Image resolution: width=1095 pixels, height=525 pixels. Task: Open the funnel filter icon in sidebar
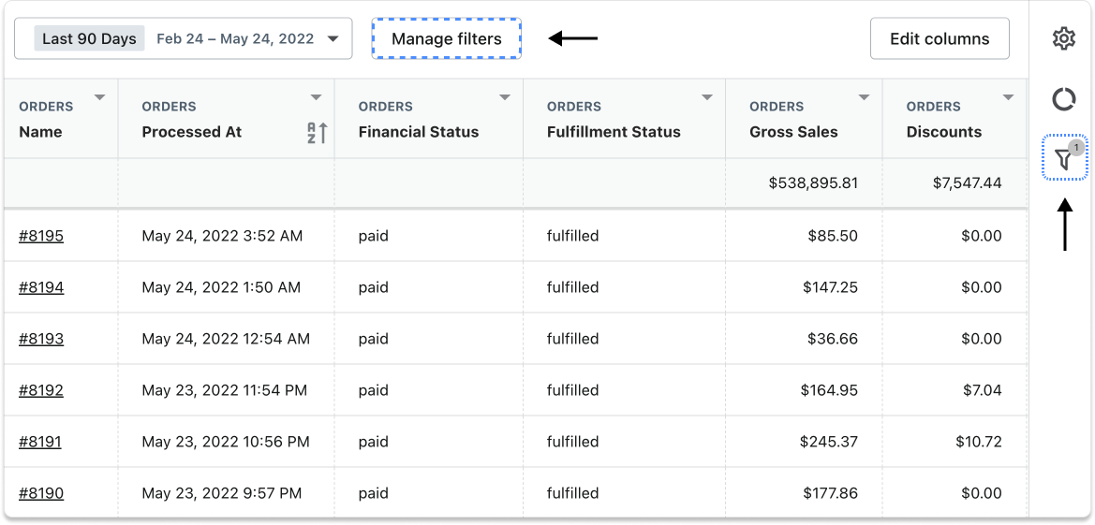pyautogui.click(x=1064, y=159)
